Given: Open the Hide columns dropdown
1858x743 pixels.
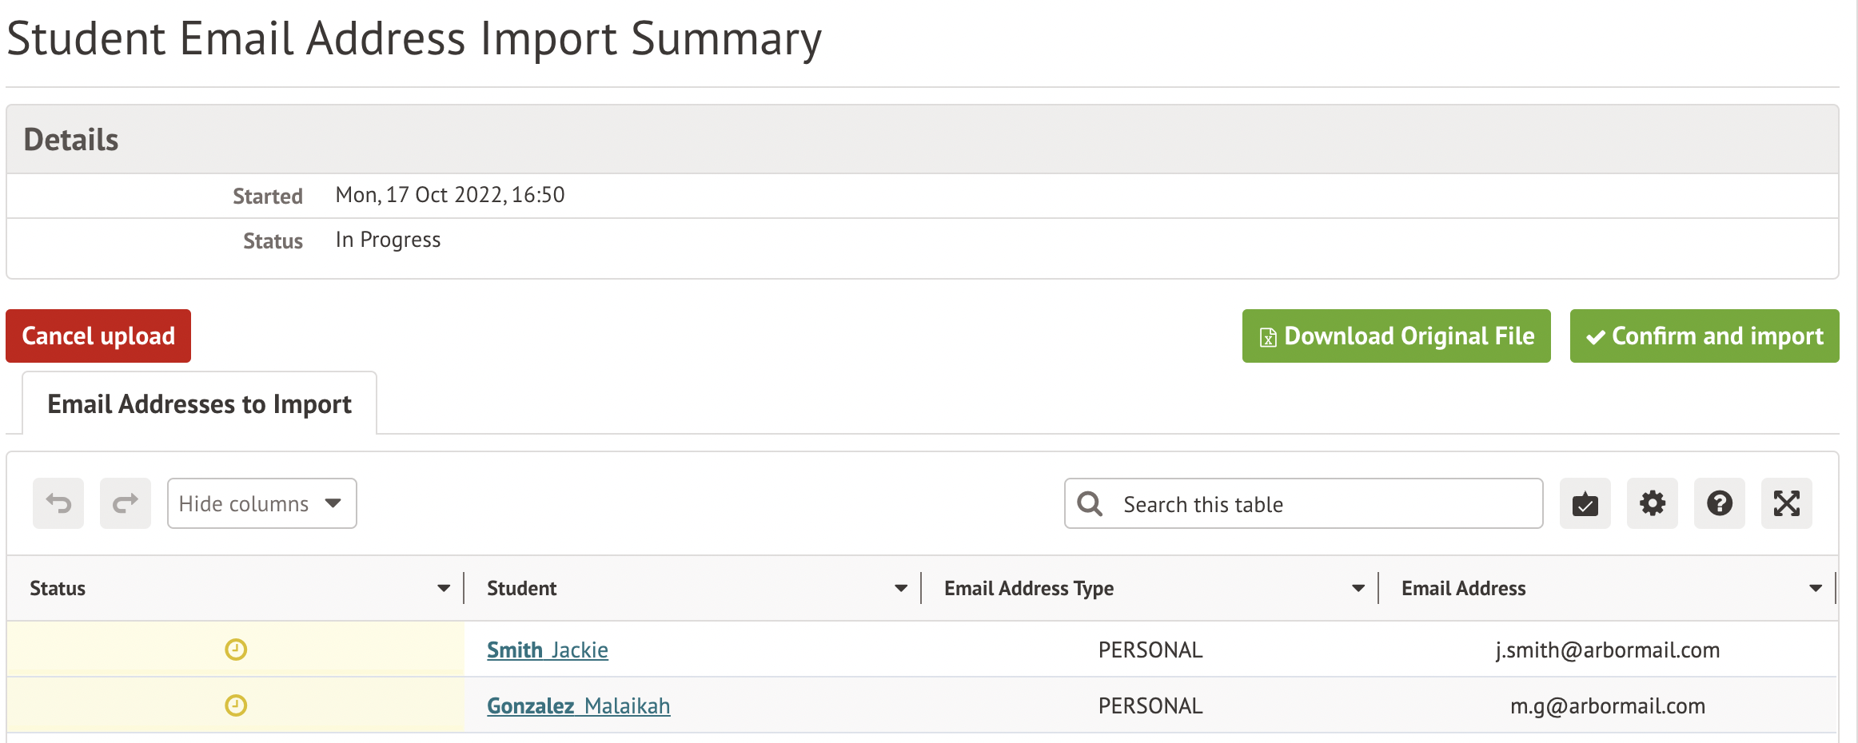Looking at the screenshot, I should click(x=261, y=503).
